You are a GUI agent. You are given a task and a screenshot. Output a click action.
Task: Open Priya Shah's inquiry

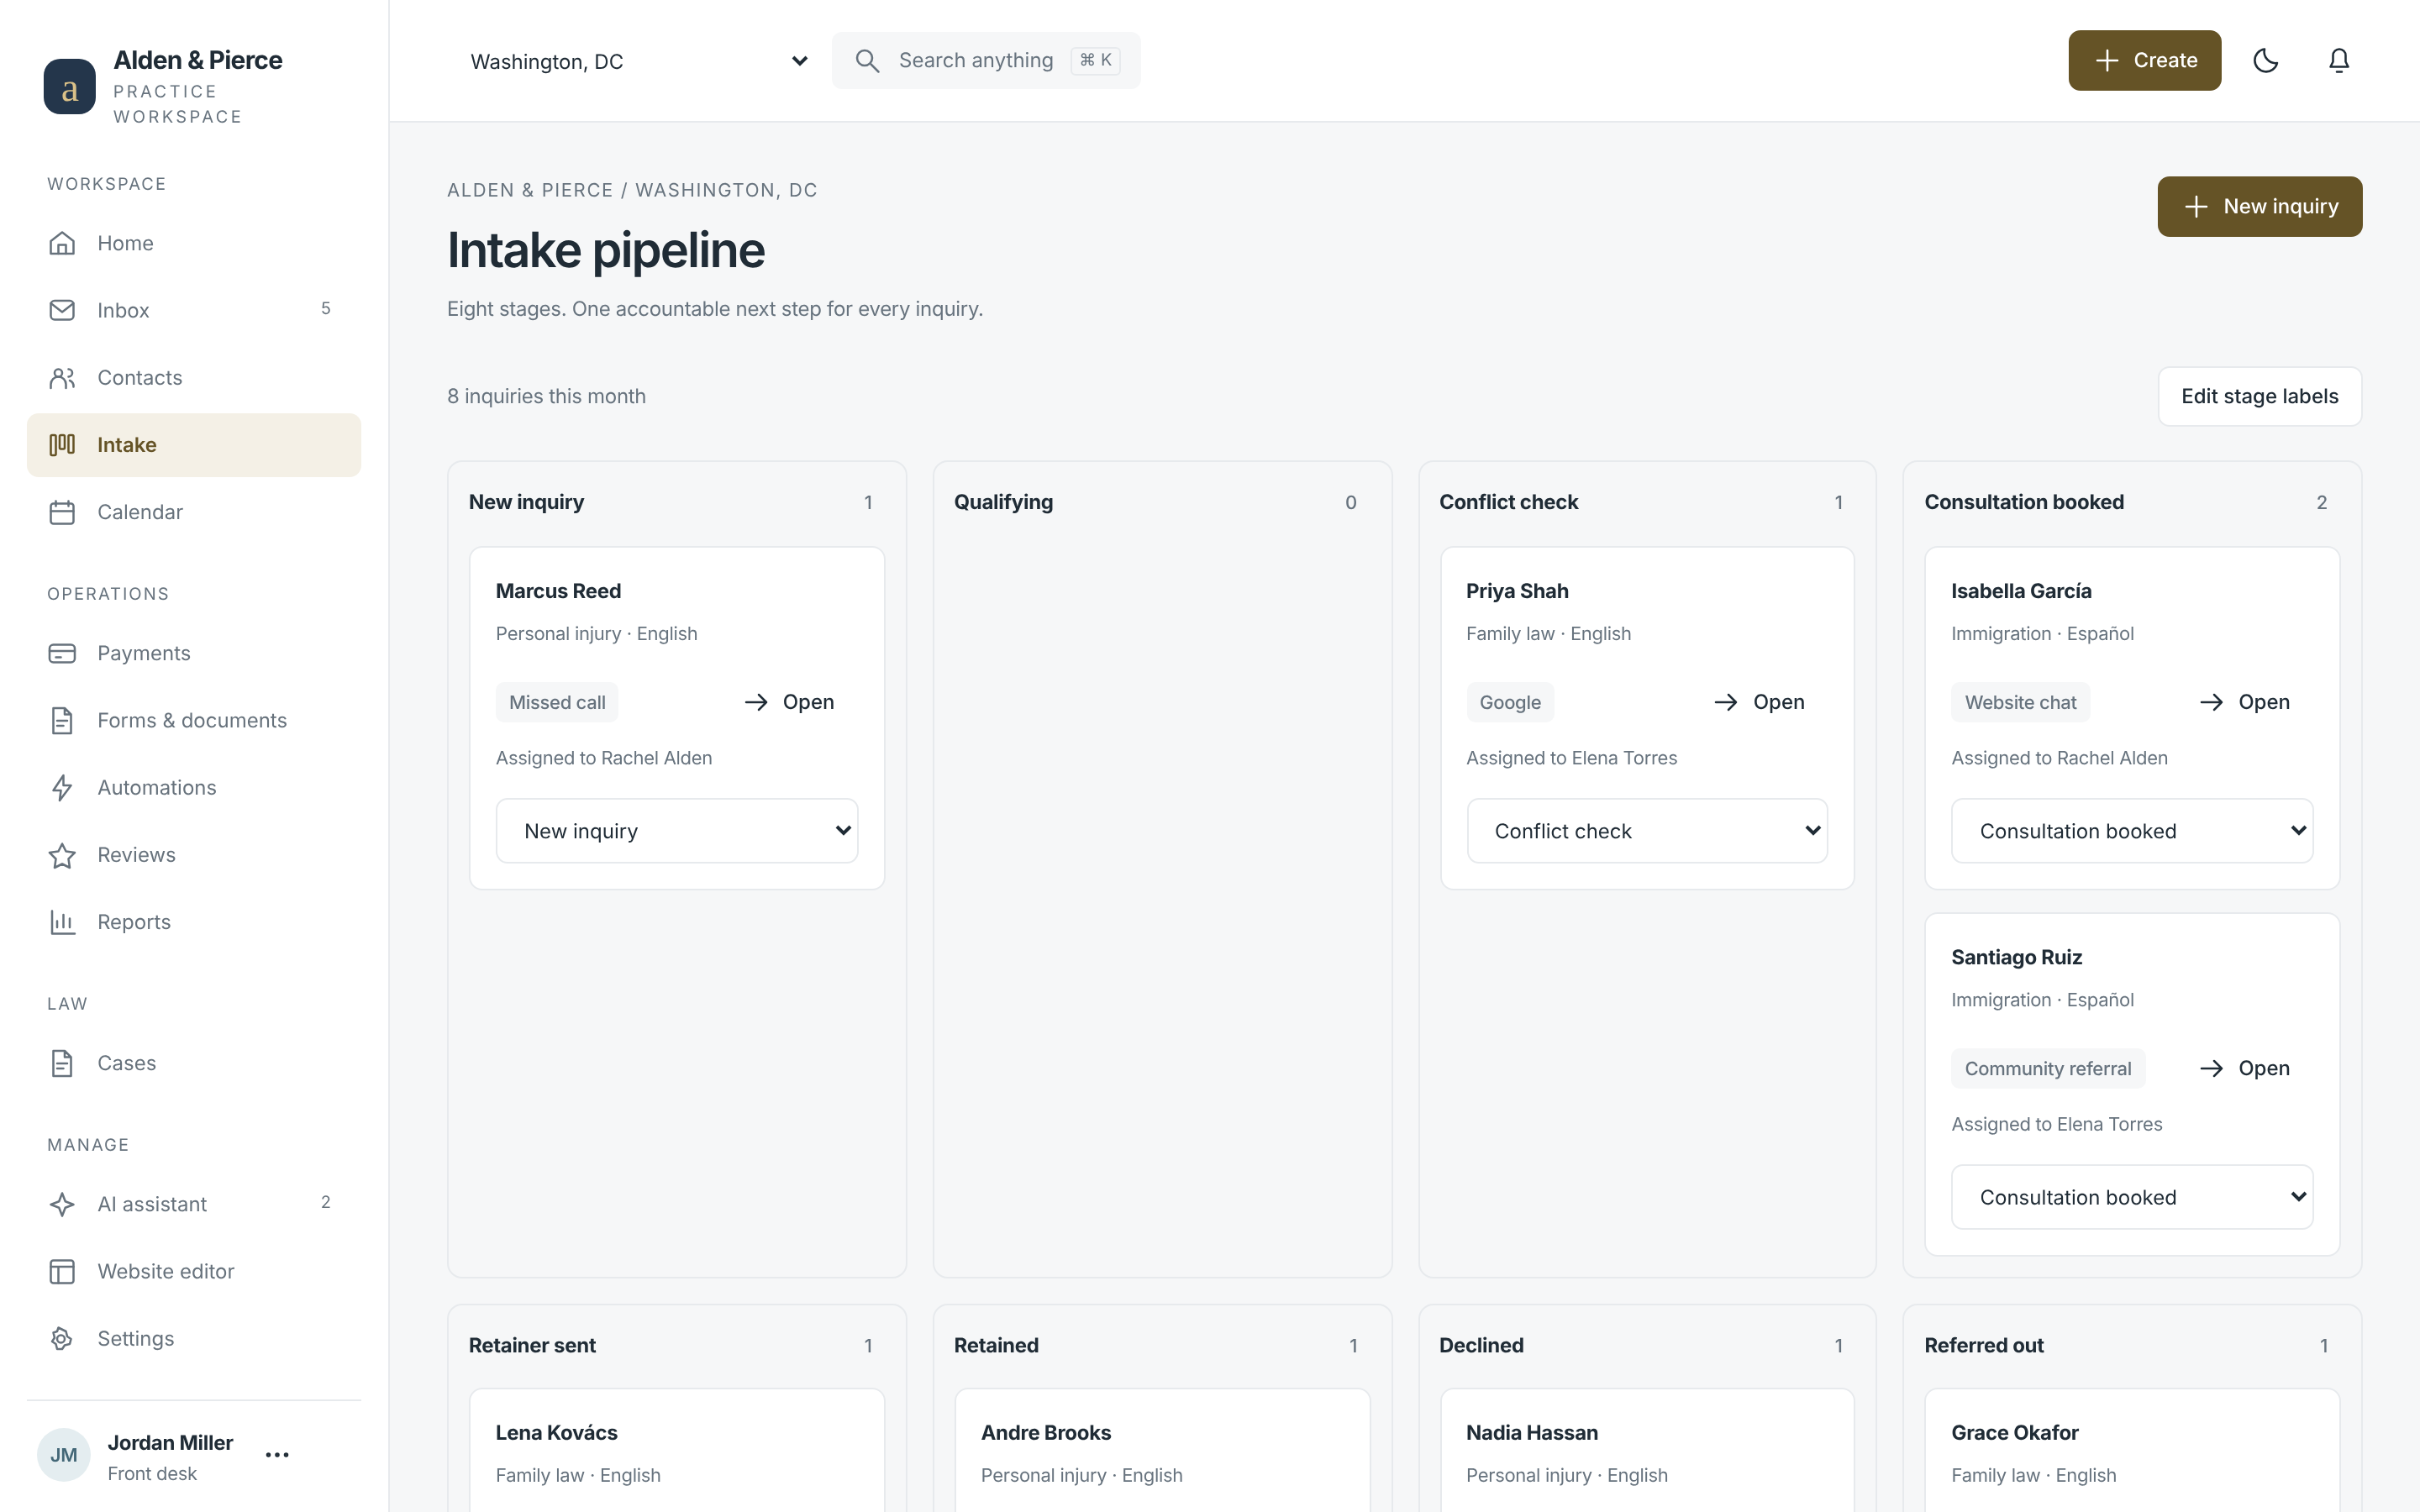(x=1759, y=702)
